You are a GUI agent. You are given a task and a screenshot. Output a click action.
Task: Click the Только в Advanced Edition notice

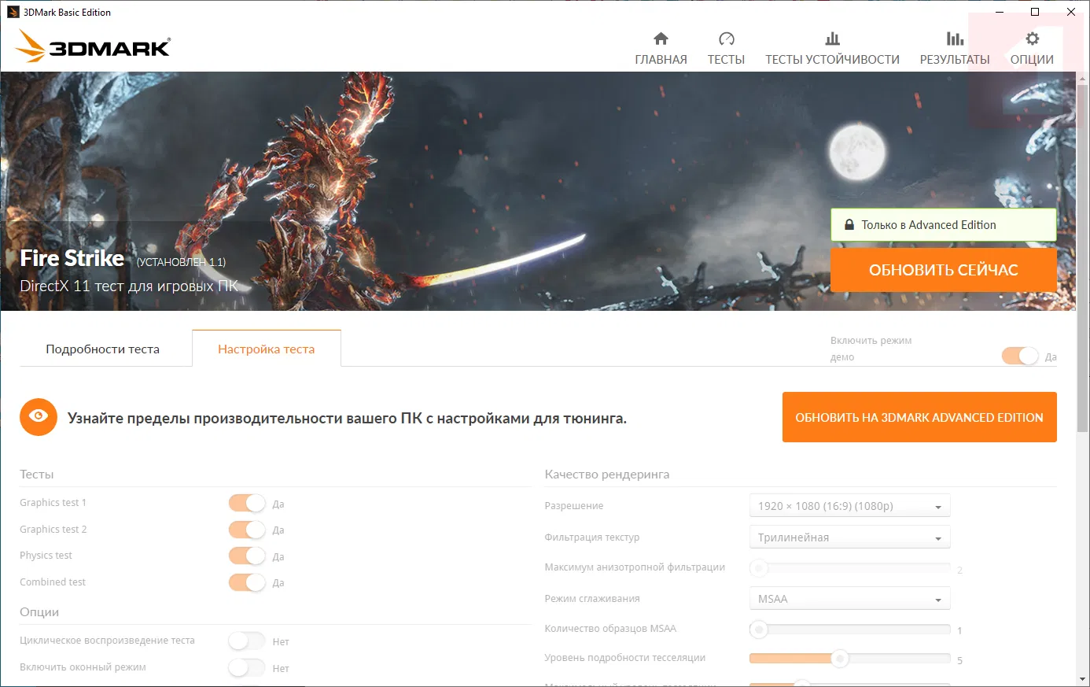pos(944,225)
